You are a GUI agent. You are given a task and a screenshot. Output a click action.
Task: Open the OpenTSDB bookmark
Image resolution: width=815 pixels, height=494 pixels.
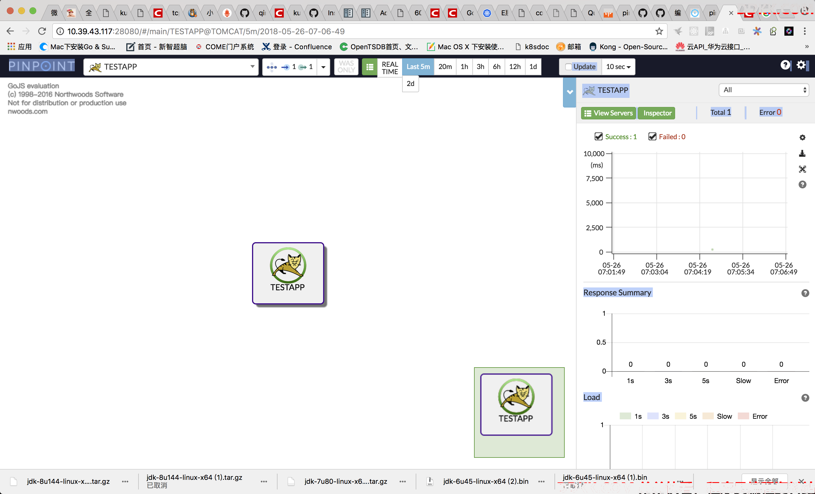379,47
